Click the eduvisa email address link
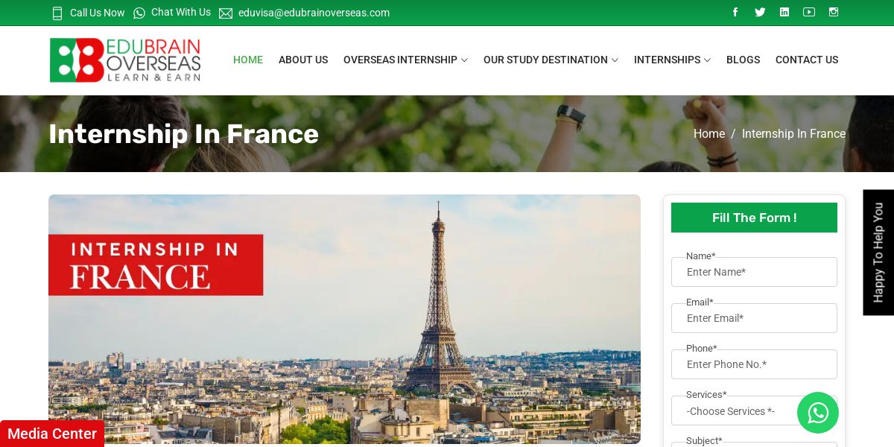Image resolution: width=894 pixels, height=447 pixels. click(x=314, y=13)
